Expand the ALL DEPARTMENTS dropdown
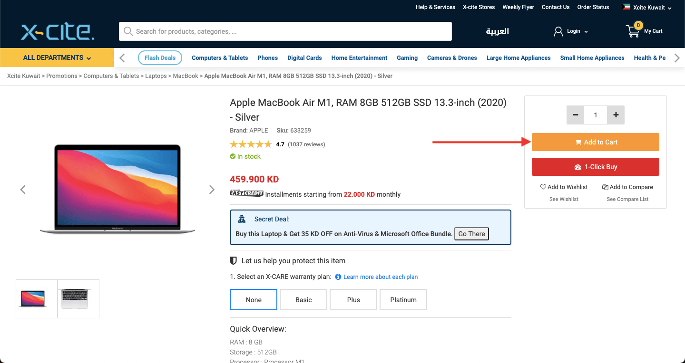685x363 pixels. pos(56,57)
